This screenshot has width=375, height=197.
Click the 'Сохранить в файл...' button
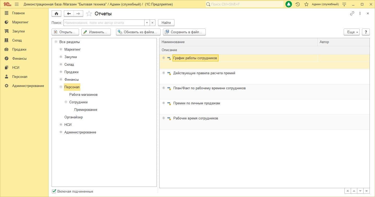(184, 32)
